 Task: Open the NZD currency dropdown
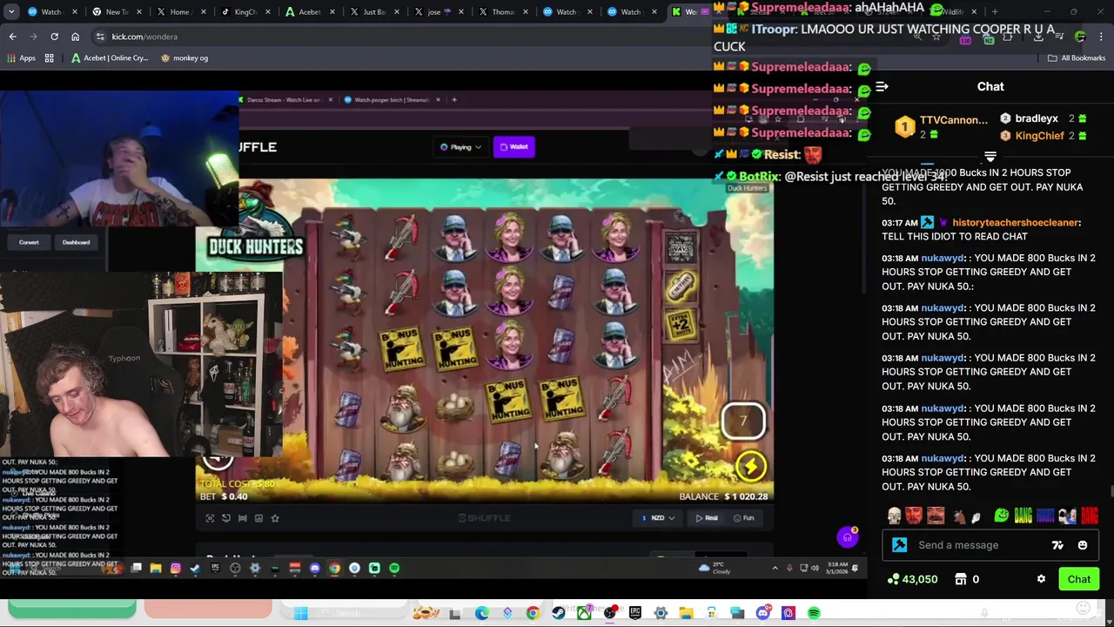(x=659, y=518)
